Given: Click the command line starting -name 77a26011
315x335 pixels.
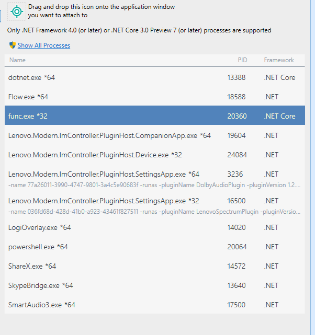Looking at the screenshot, I should pos(154,185).
